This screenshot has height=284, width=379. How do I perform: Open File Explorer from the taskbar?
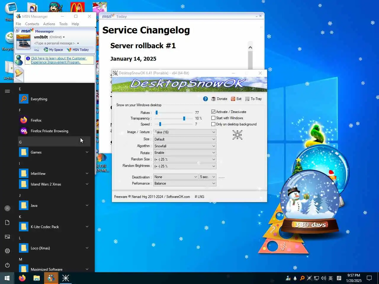point(37,278)
